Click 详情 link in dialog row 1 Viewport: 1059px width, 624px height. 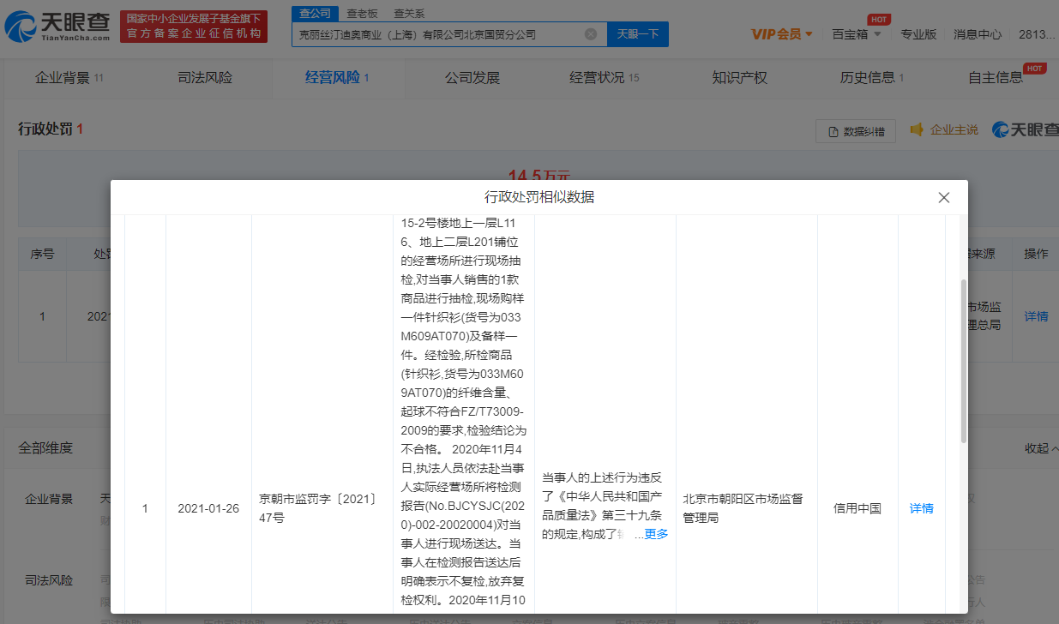coord(922,508)
